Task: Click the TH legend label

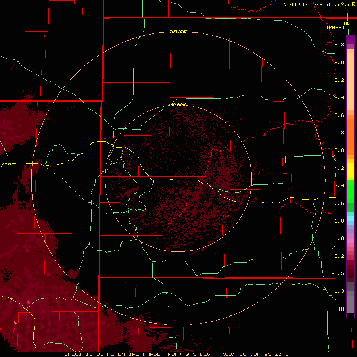Action: pyautogui.click(x=341, y=309)
